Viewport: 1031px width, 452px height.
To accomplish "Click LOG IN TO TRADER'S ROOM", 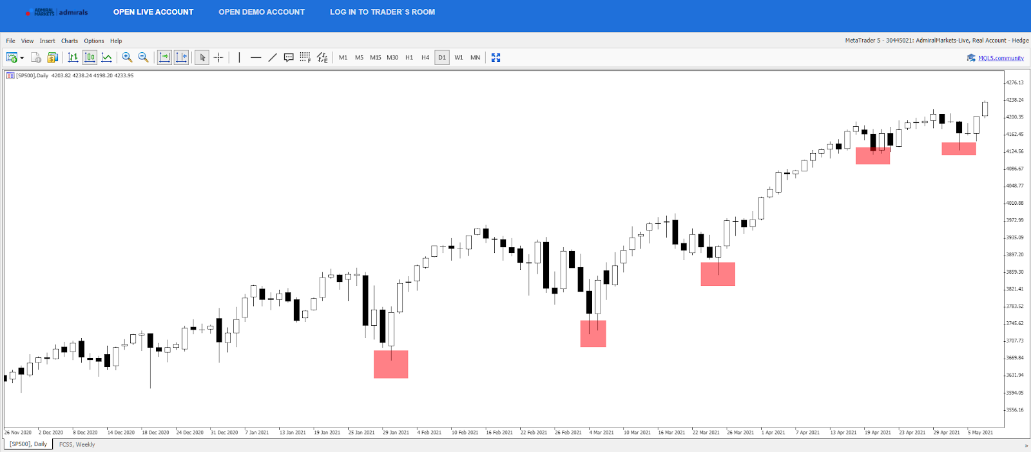I will tap(383, 12).
